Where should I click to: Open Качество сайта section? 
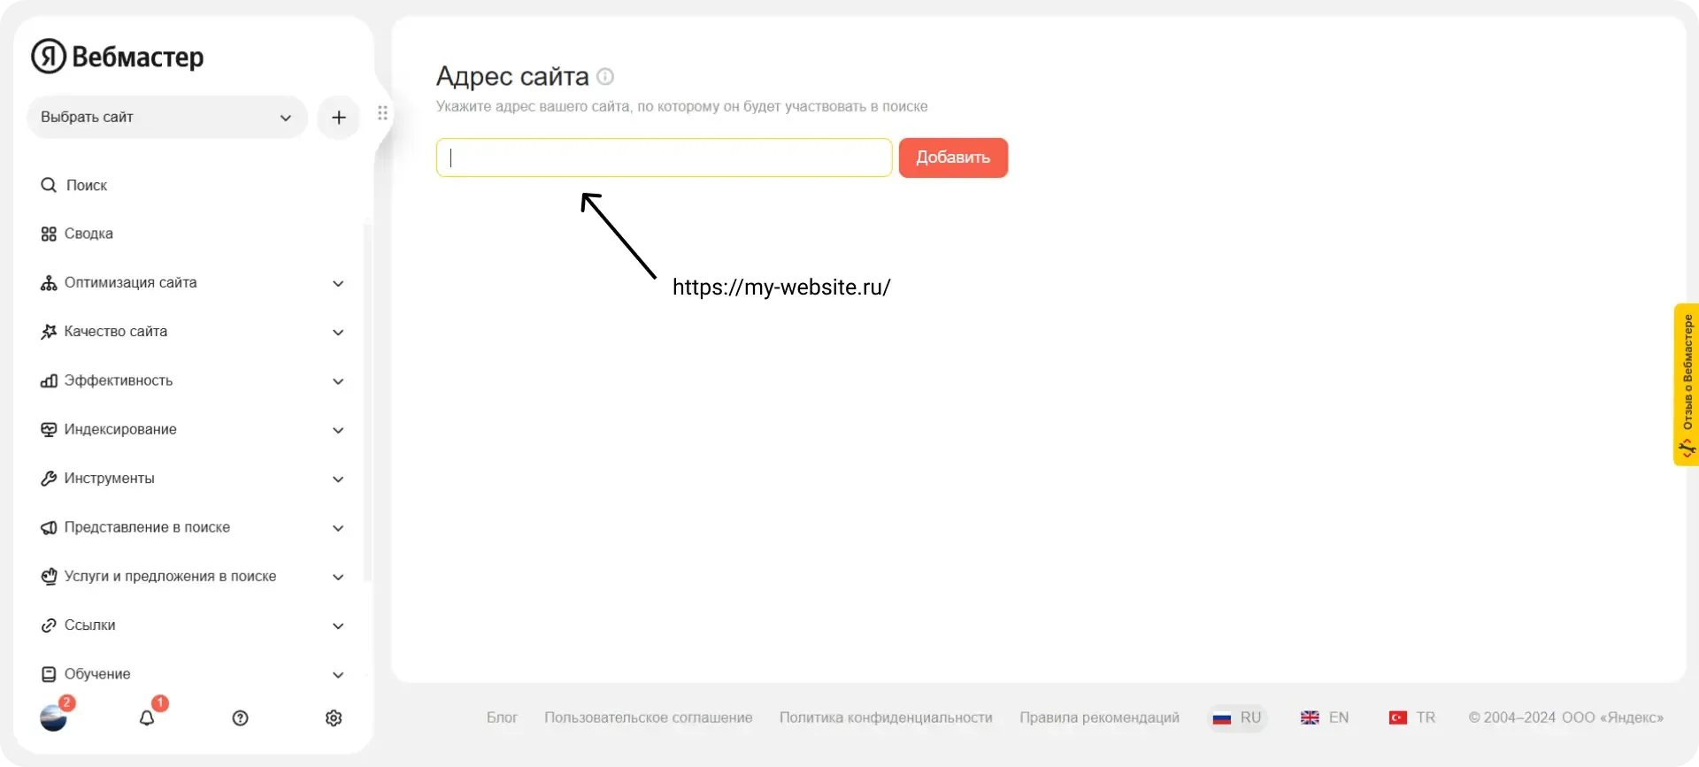click(116, 331)
